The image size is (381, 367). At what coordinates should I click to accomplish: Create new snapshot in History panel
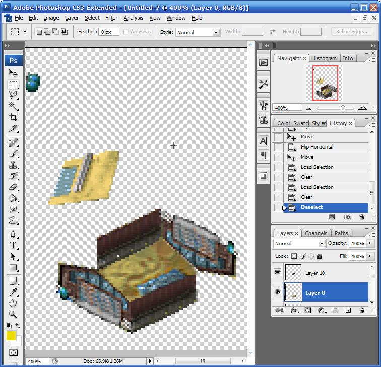348,217
